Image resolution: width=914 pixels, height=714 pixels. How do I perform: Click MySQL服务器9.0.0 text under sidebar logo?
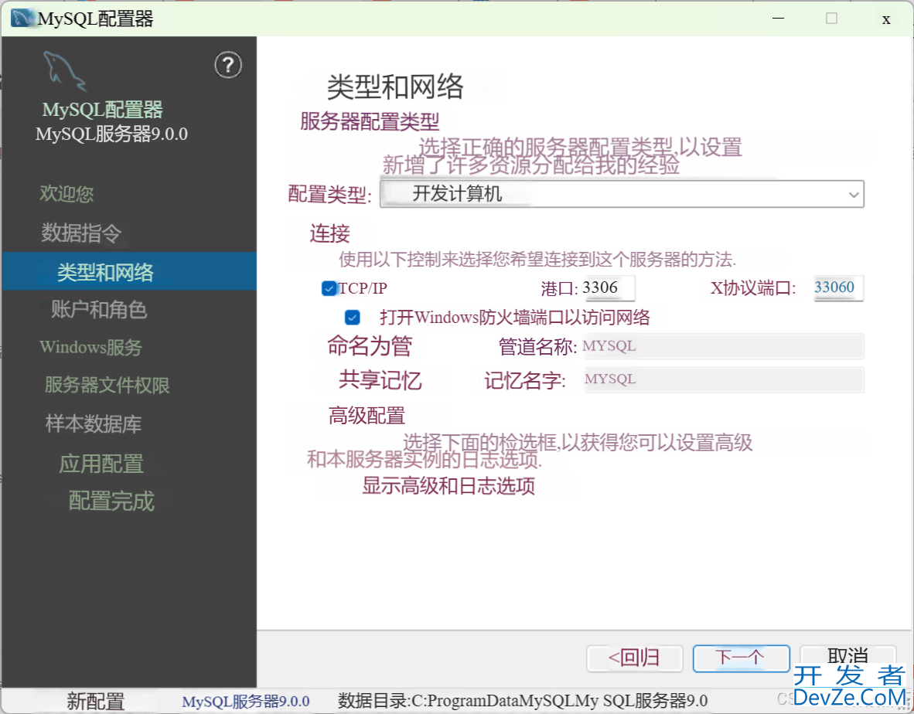[x=111, y=134]
